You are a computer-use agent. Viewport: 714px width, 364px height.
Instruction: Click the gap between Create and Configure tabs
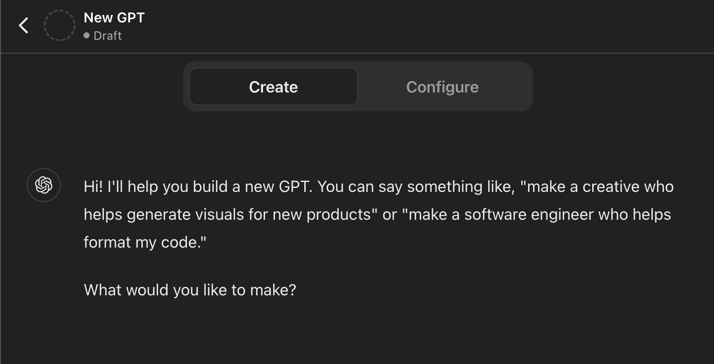coord(358,87)
